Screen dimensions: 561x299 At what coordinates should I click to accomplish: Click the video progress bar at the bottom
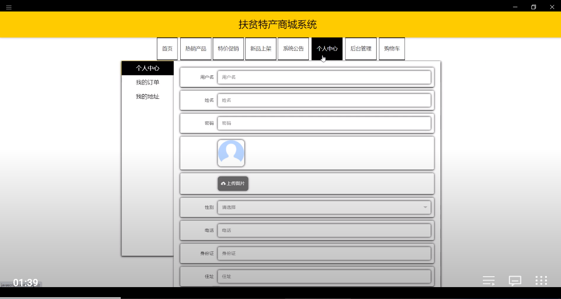click(x=280, y=298)
